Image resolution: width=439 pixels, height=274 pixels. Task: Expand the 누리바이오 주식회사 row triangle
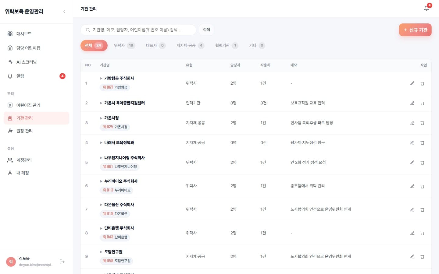click(x=101, y=181)
